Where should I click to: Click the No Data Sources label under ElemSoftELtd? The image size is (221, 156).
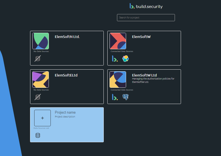41,90
